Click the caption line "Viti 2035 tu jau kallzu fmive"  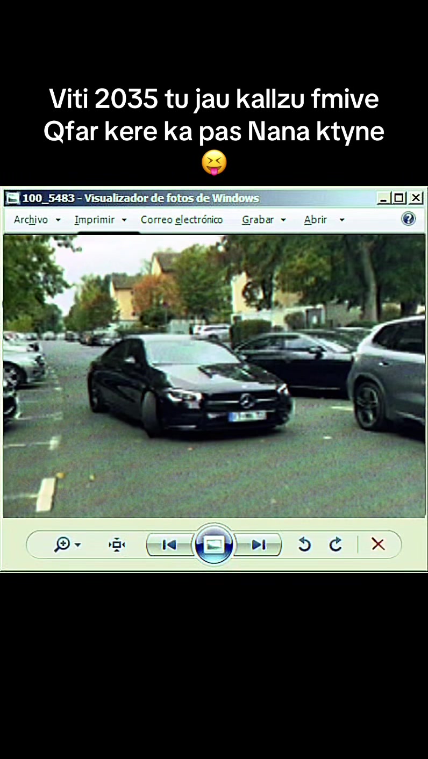pos(214,99)
